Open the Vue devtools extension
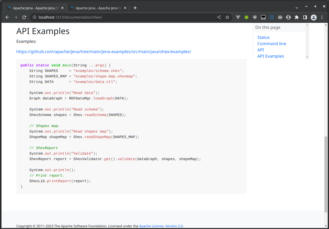This screenshot has width=329, height=229. pos(238,17)
